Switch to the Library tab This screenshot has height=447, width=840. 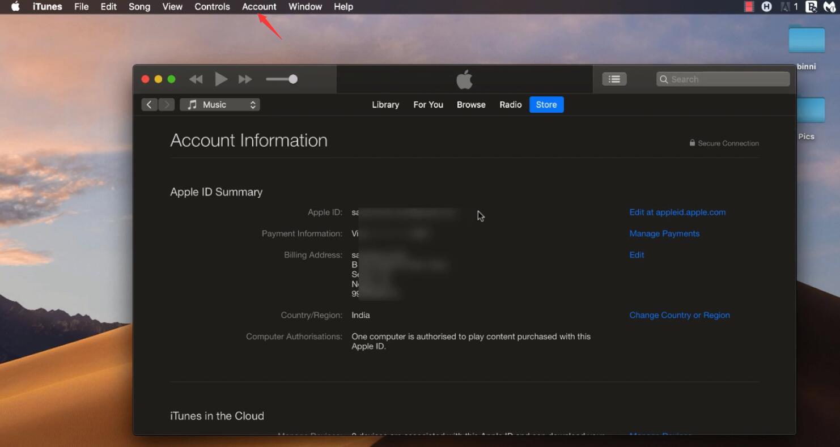385,105
